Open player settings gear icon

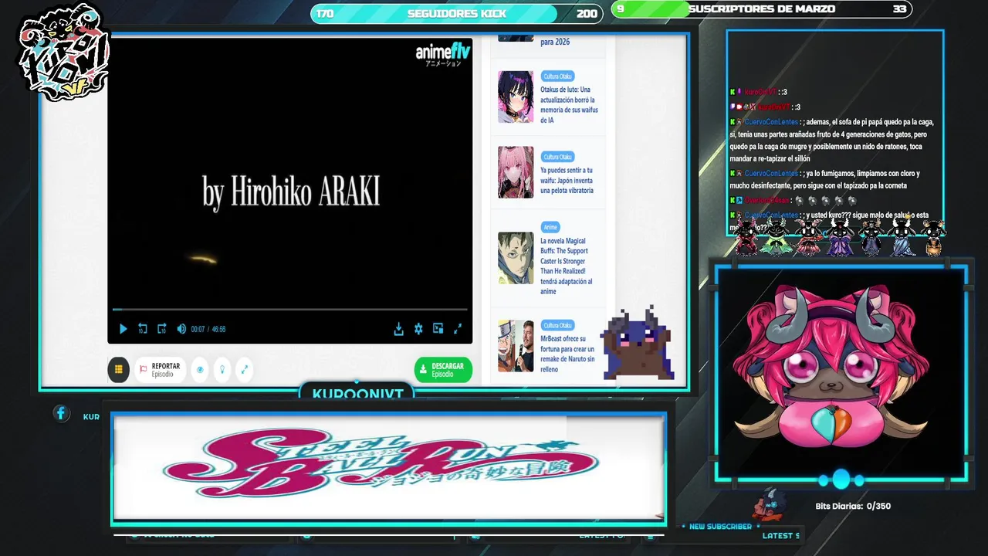[418, 329]
